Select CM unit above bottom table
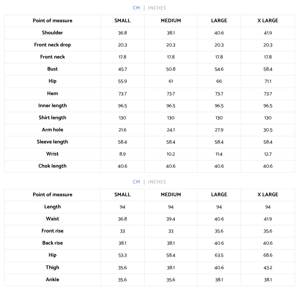The height and width of the screenshot is (291, 300). [x=136, y=182]
